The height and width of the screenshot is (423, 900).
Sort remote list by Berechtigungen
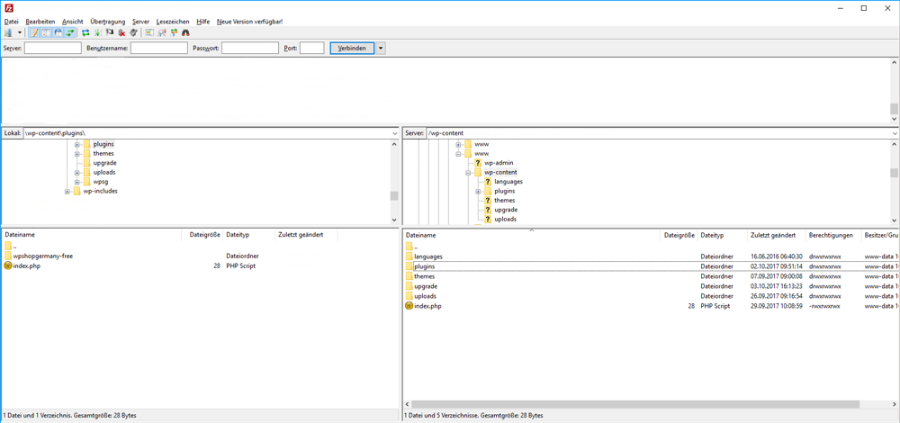point(832,235)
